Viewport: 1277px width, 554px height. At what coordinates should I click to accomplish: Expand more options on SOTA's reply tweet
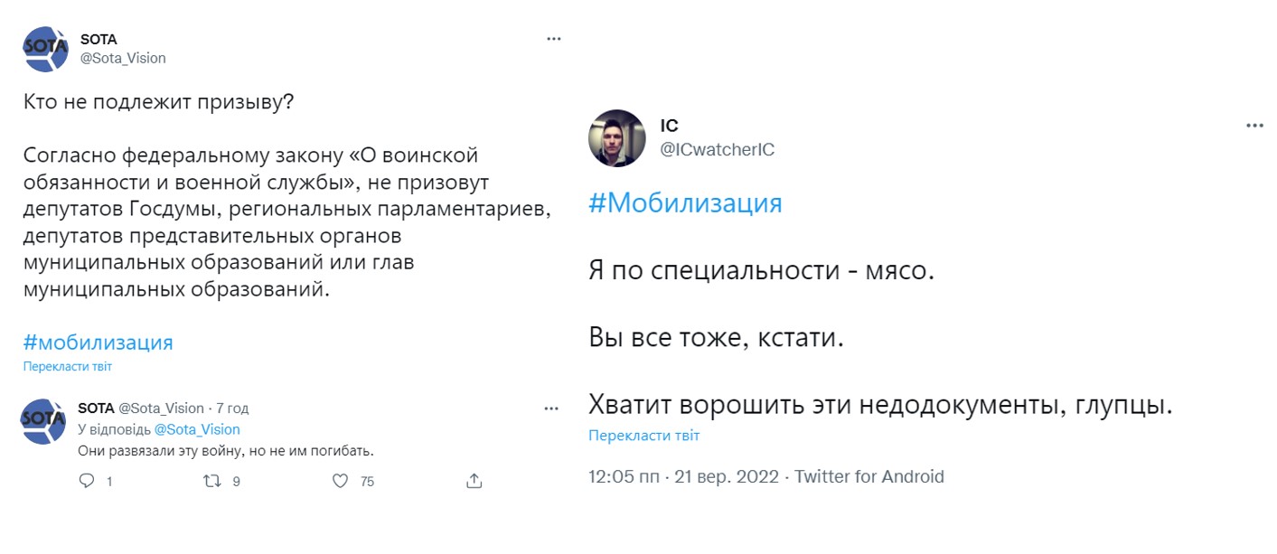point(551,408)
